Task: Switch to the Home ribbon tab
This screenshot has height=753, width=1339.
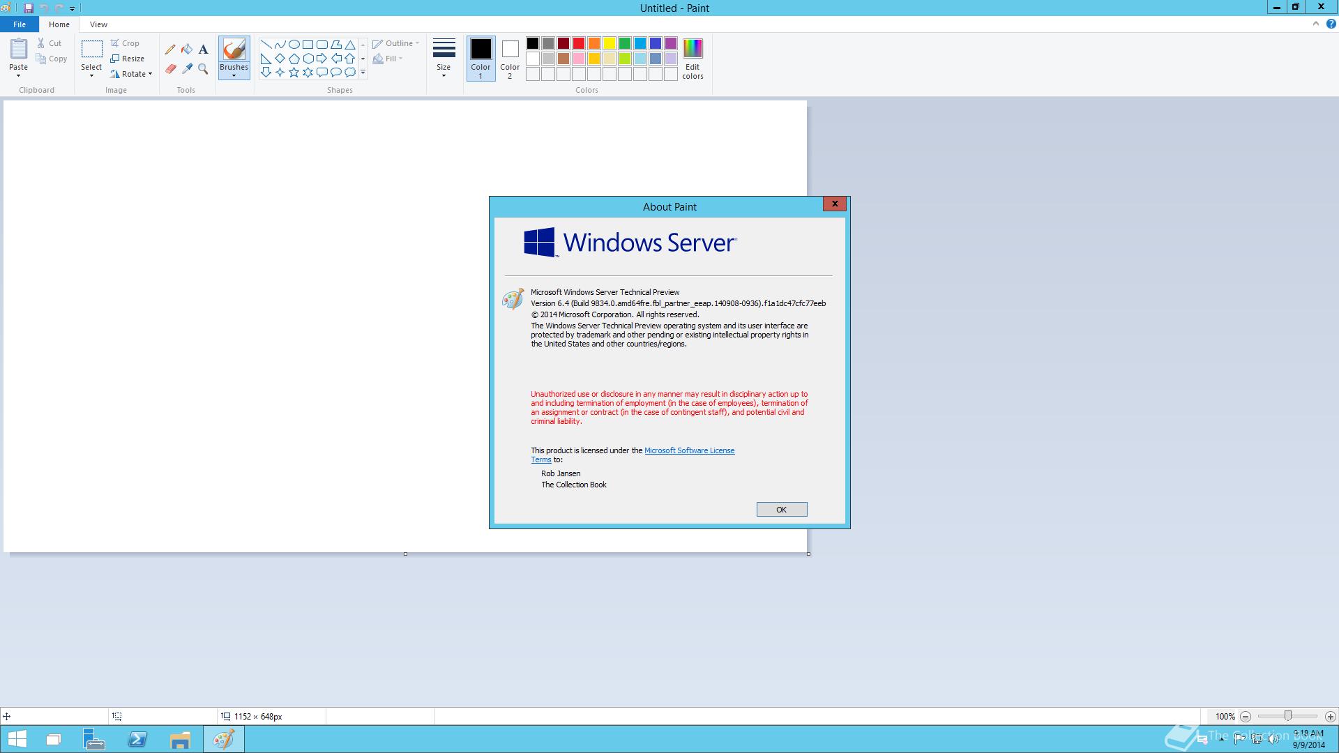Action: 59,24
